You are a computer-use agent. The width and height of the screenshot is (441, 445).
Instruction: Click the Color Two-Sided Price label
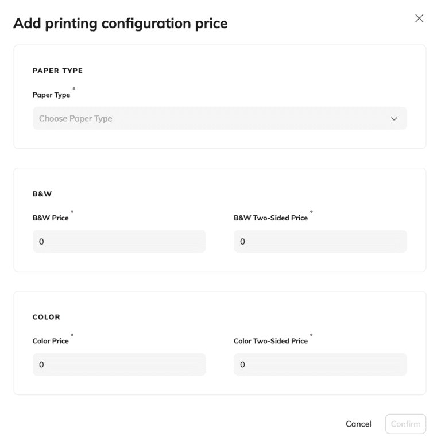click(x=270, y=341)
